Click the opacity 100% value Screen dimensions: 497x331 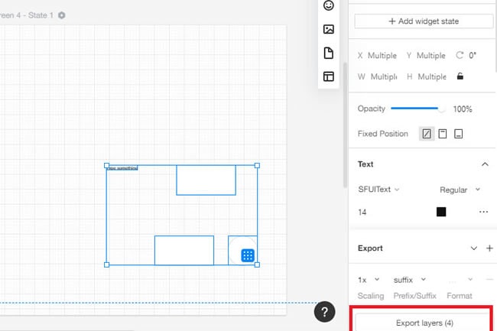pos(463,109)
